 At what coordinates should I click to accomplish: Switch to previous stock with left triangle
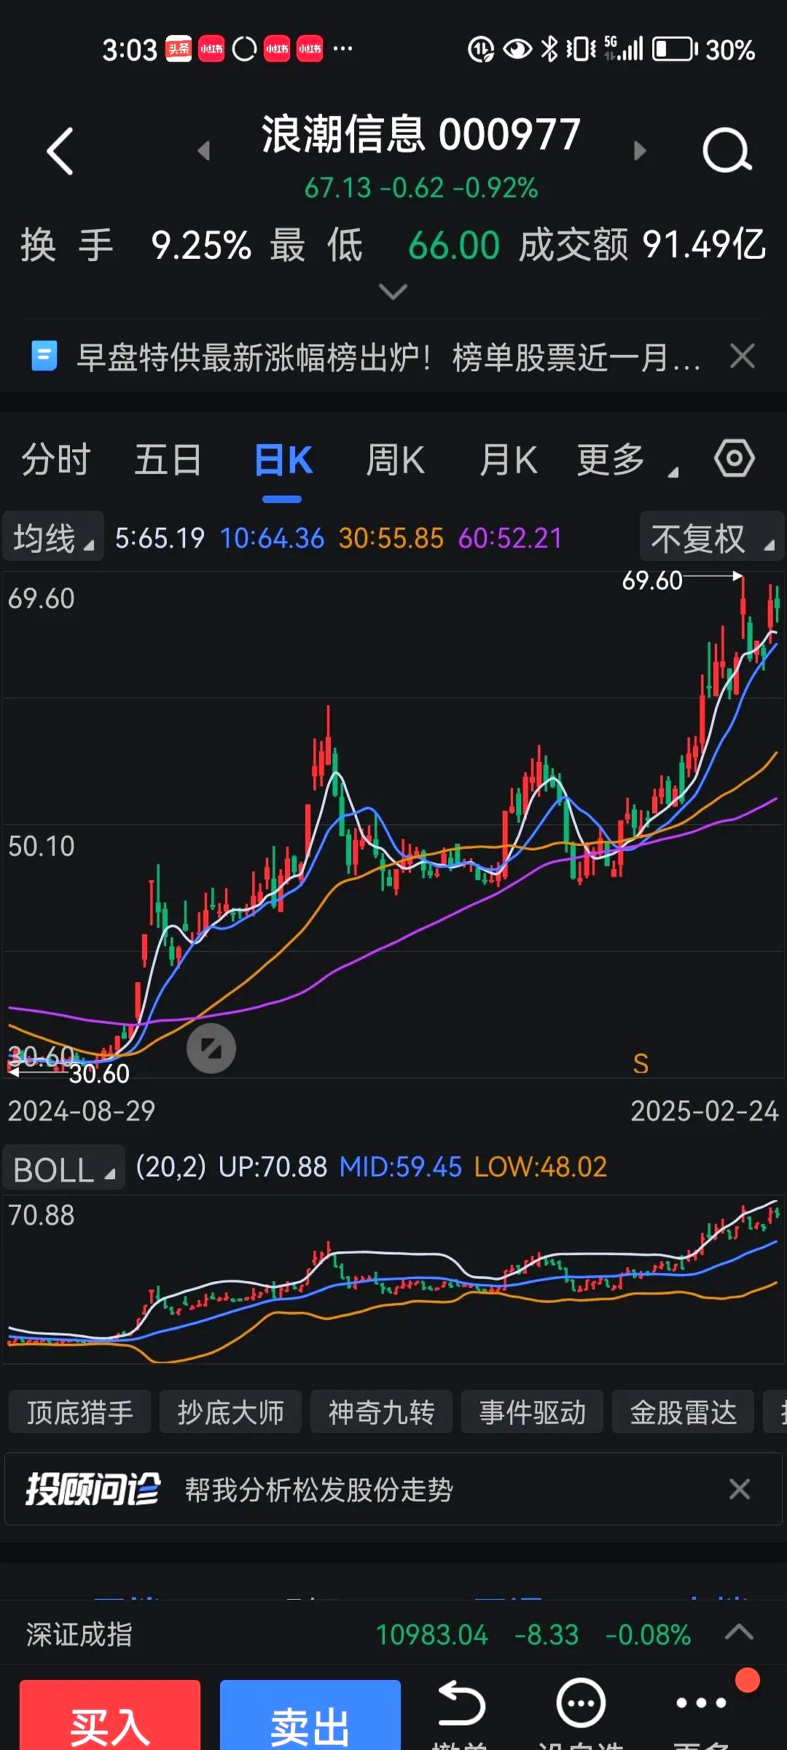pyautogui.click(x=204, y=150)
